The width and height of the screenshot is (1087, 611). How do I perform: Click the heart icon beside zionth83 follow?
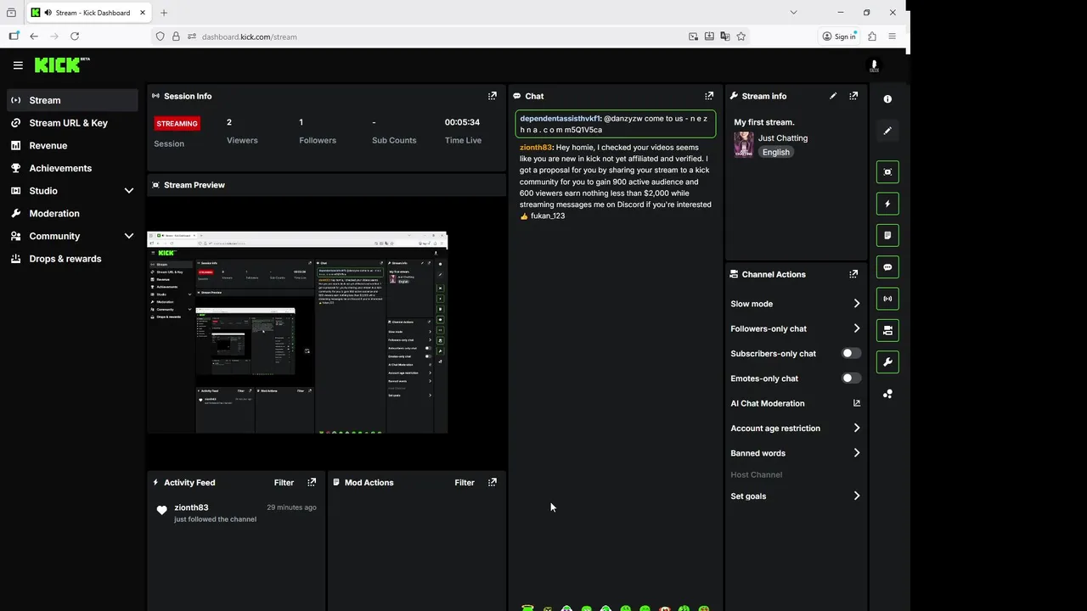162,510
